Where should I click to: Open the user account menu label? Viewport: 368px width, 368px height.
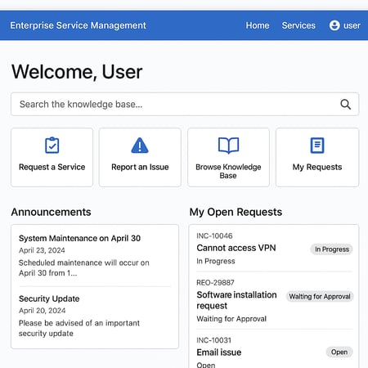(352, 25)
